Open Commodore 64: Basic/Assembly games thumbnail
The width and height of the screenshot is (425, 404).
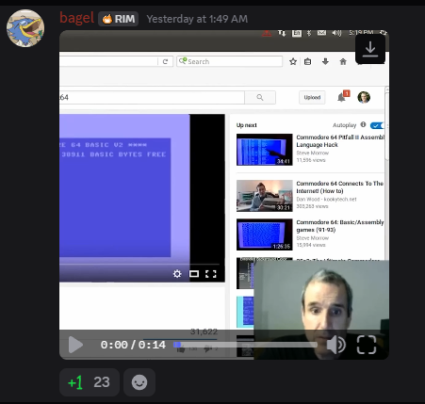265,234
